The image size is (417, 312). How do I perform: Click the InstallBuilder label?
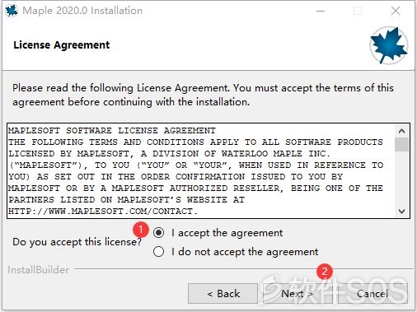(38, 270)
